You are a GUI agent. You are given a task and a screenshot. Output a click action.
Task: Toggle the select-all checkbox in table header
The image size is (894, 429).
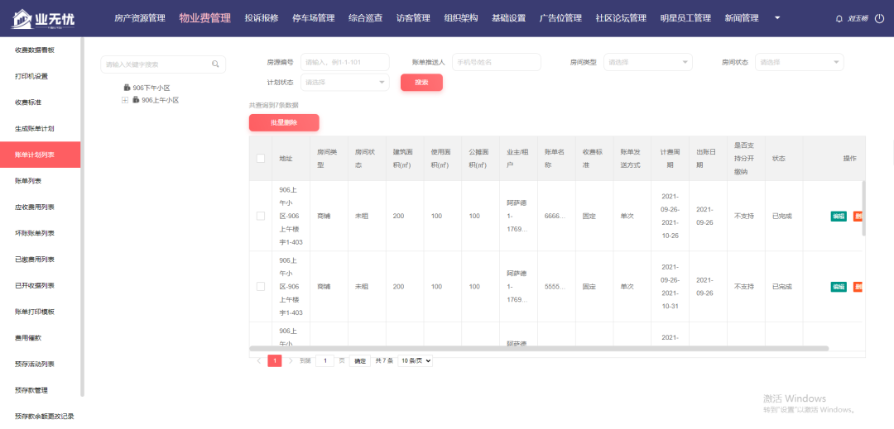coord(261,158)
